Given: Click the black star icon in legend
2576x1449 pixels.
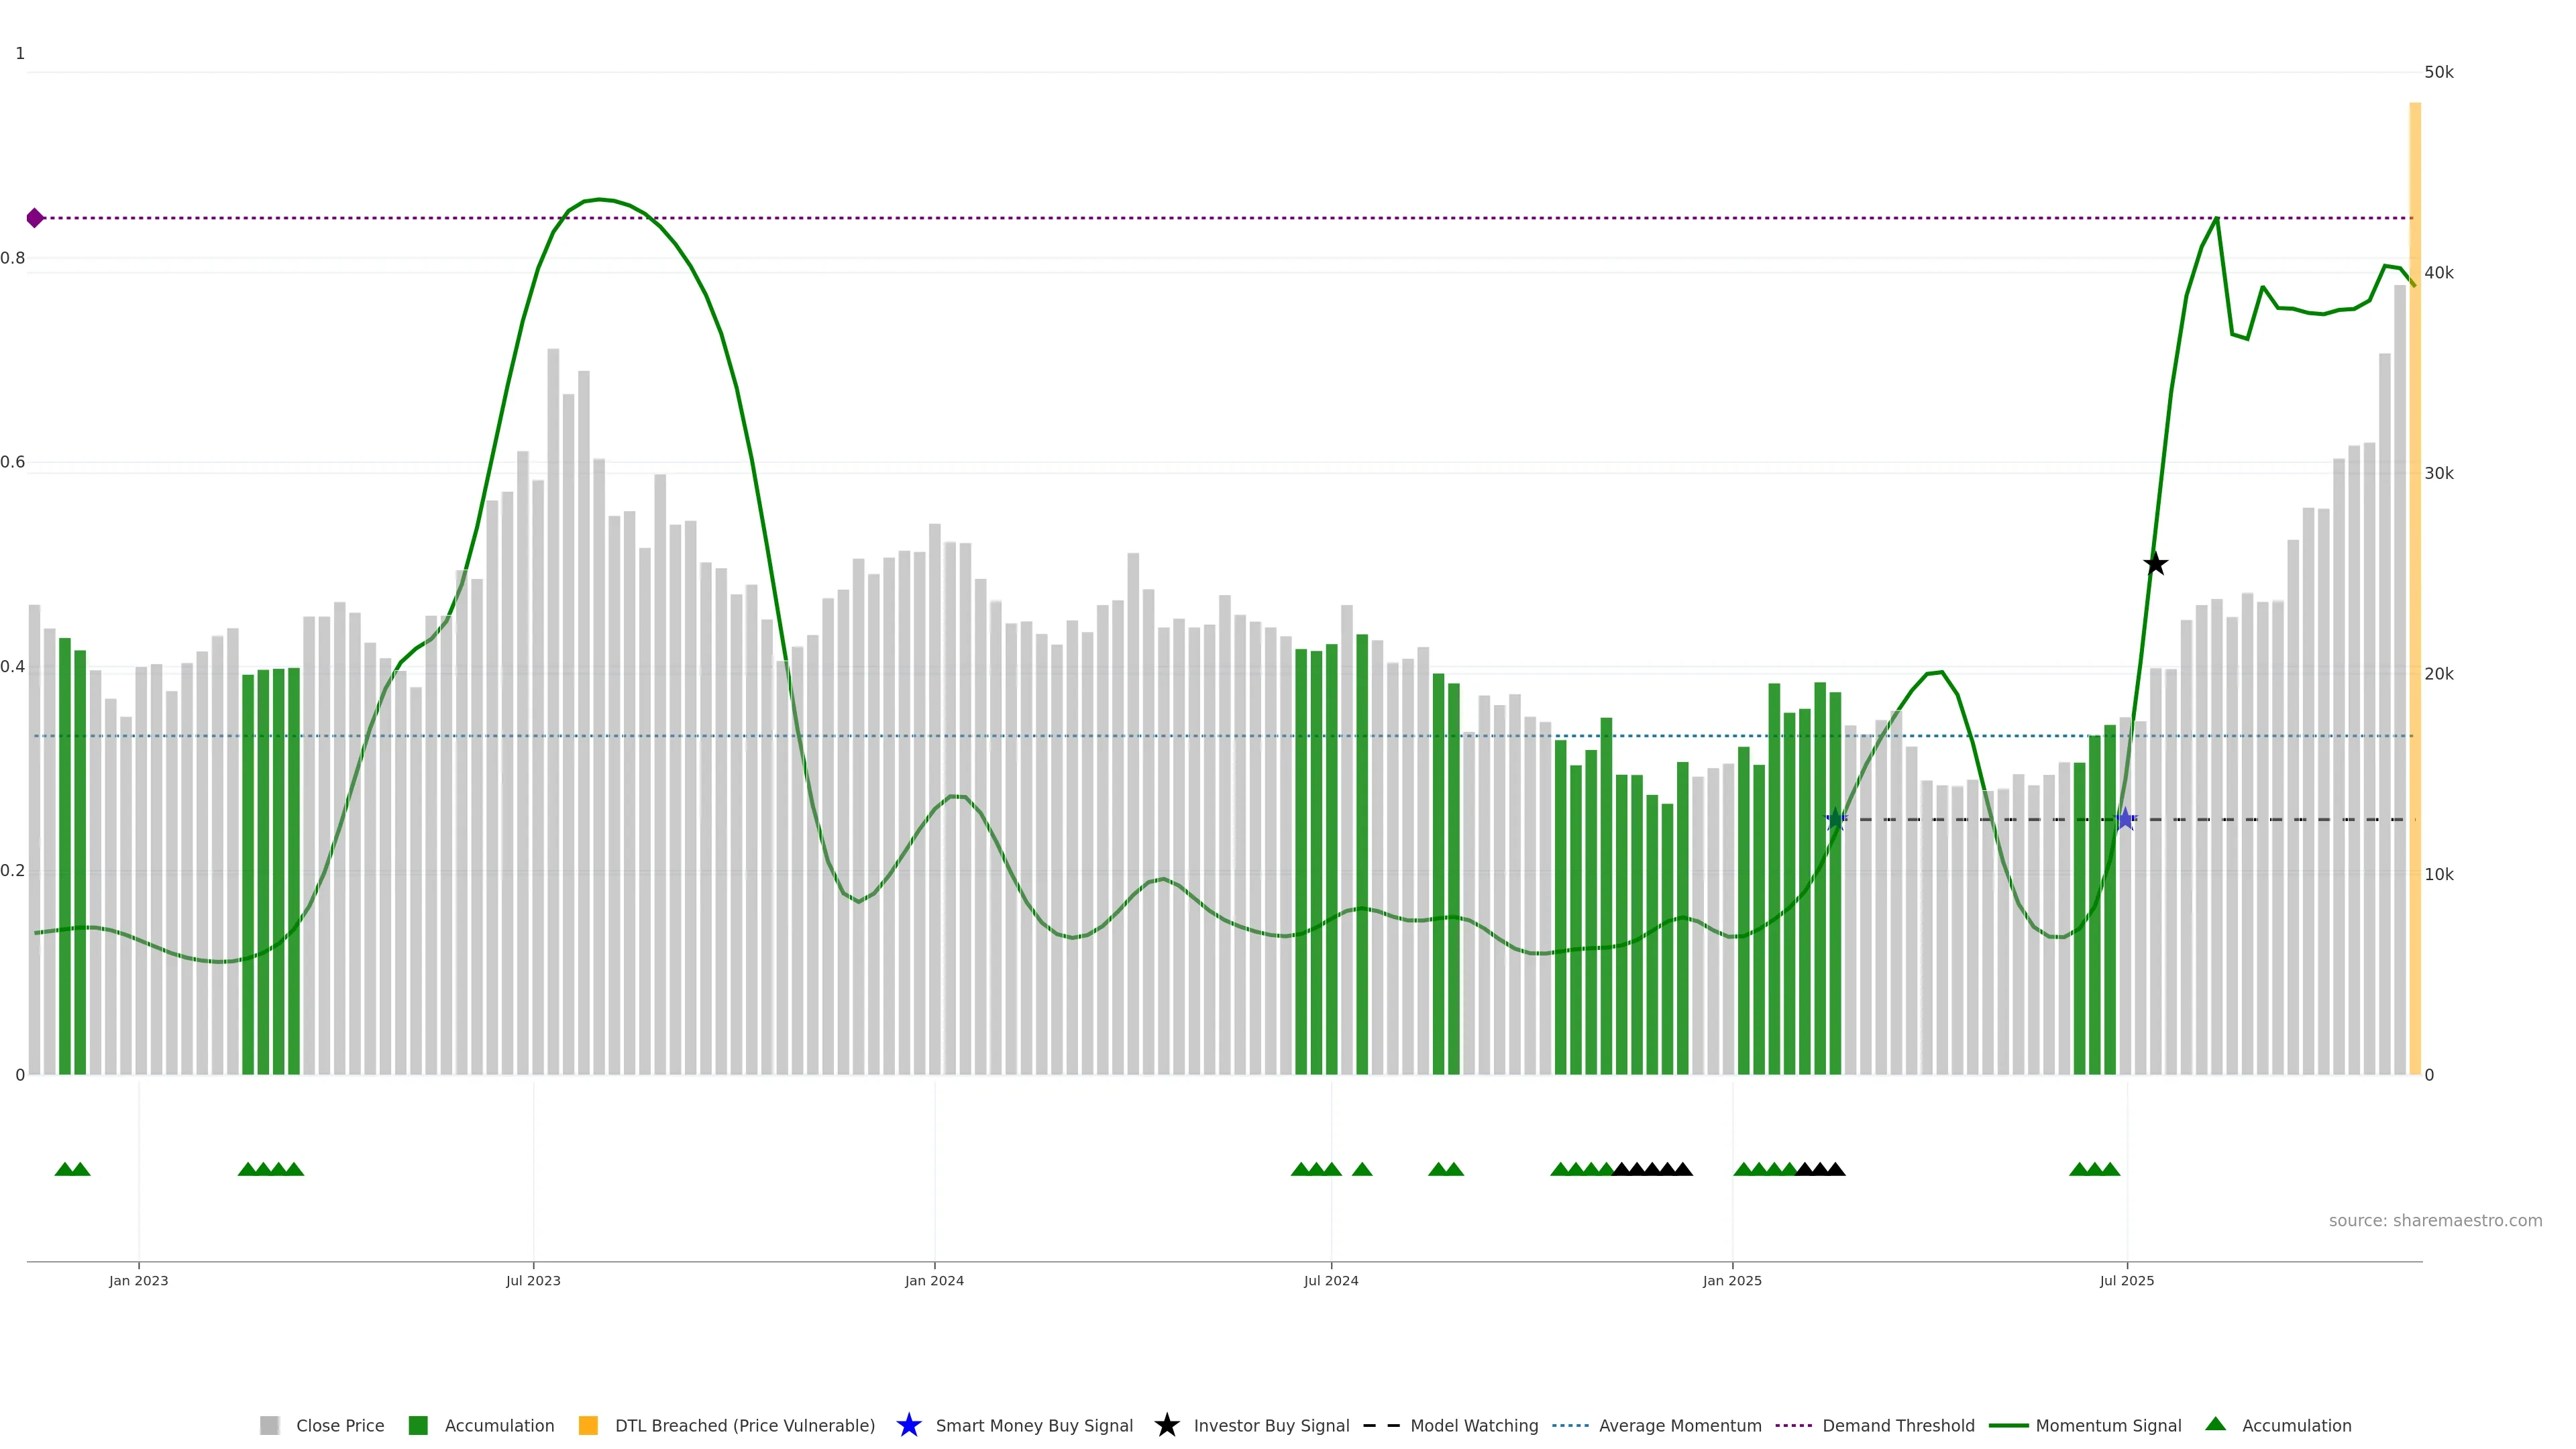Looking at the screenshot, I should pyautogui.click(x=1166, y=1425).
